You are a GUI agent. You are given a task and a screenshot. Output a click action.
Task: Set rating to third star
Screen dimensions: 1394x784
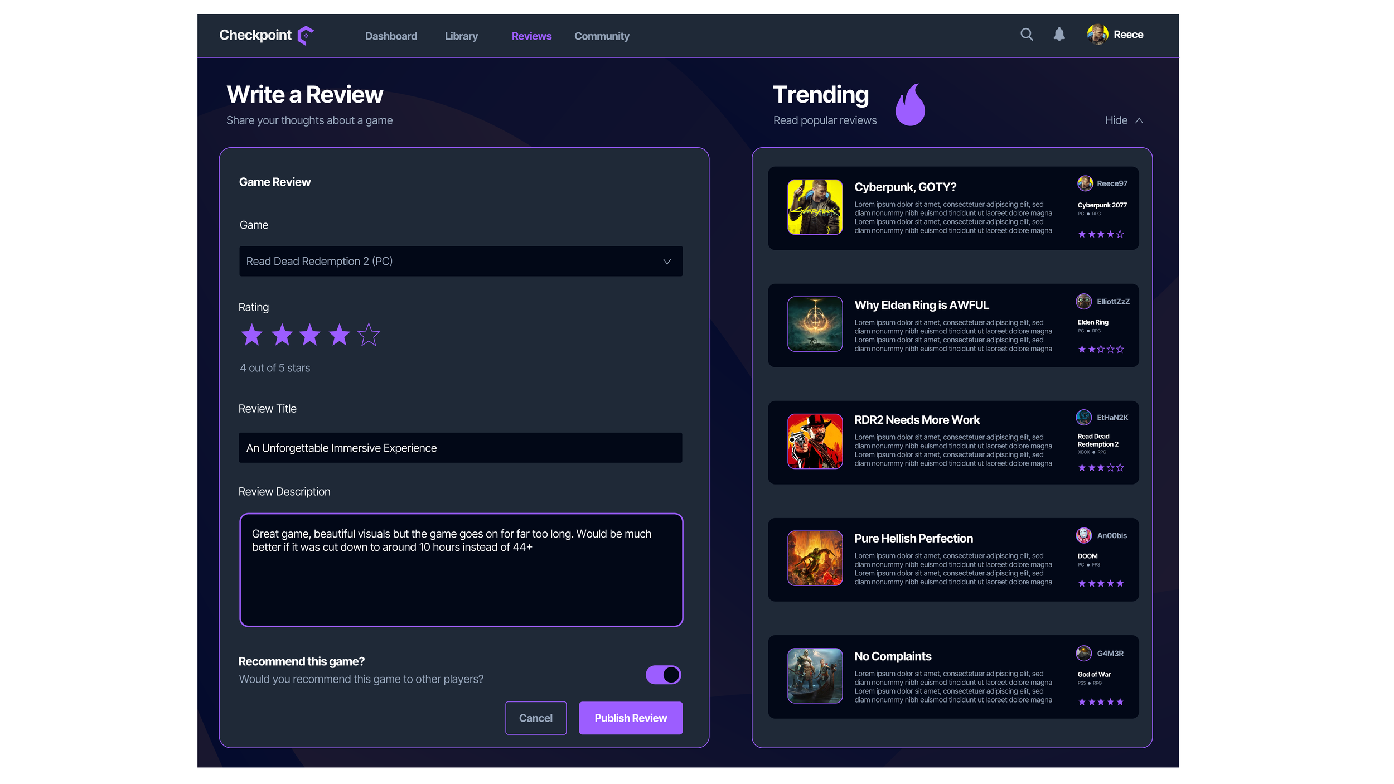(x=309, y=335)
